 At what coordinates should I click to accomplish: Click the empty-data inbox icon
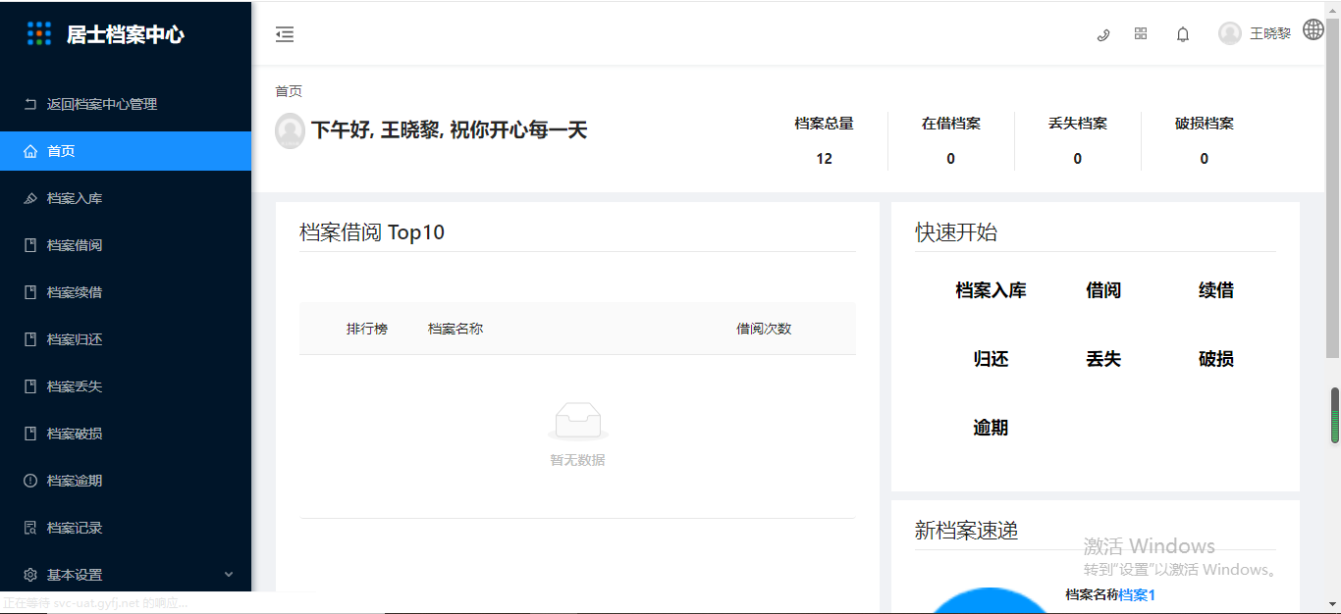[x=577, y=421]
